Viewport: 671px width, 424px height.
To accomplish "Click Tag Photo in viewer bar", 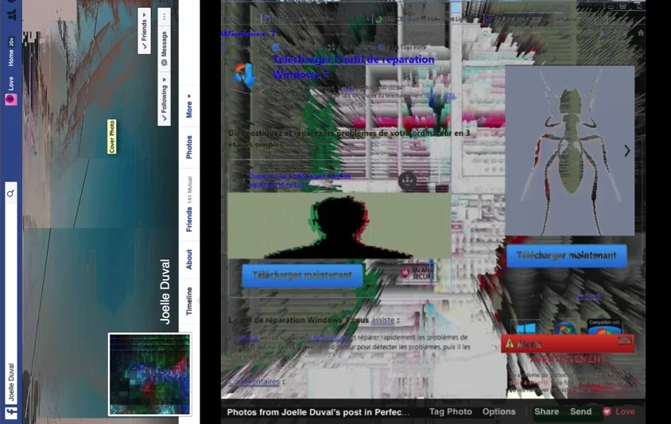I will (450, 411).
